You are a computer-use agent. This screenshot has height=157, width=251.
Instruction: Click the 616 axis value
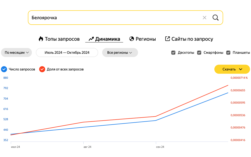point(6,109)
